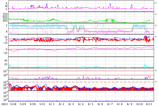Click the 10^3 axis label
The image size is (158, 106).
coord(5,85)
